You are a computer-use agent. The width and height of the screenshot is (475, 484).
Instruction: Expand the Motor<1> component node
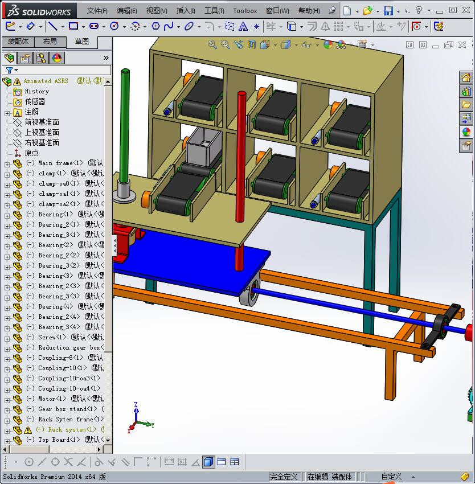click(7, 399)
